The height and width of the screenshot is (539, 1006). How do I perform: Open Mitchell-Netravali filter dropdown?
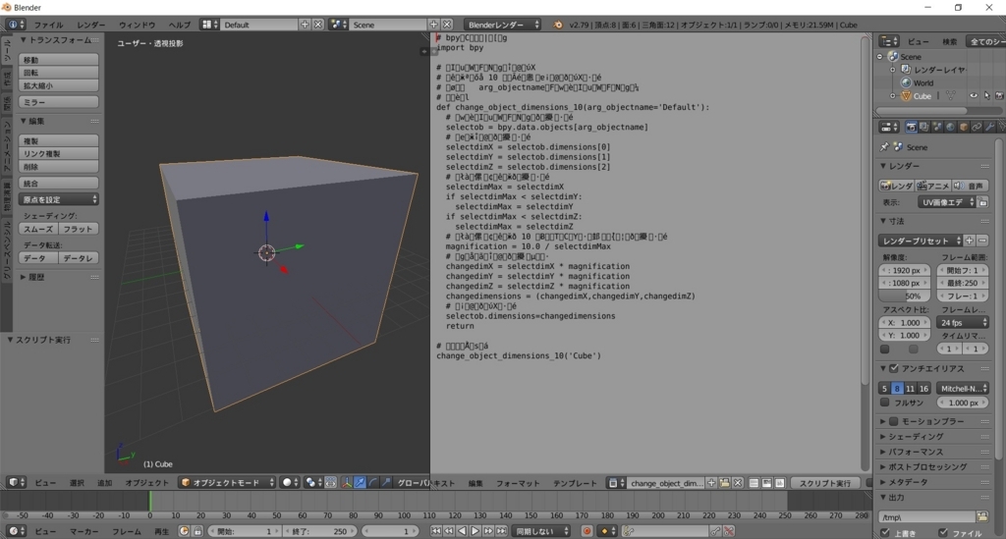tap(963, 389)
